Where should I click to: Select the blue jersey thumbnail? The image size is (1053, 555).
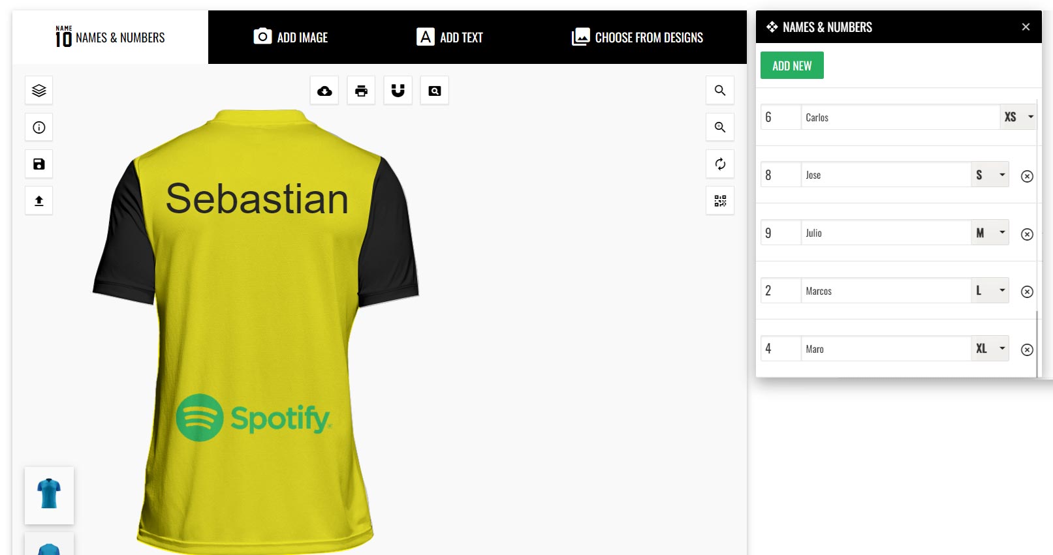[49, 495]
